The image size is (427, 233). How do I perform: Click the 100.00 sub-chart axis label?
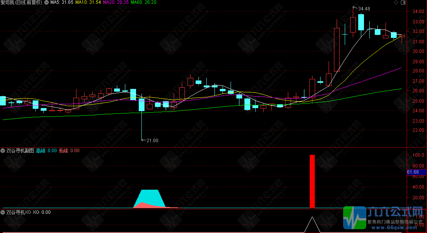coord(418,155)
